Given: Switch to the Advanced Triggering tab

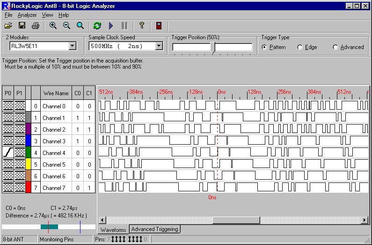Looking at the screenshot, I should point(155,229).
